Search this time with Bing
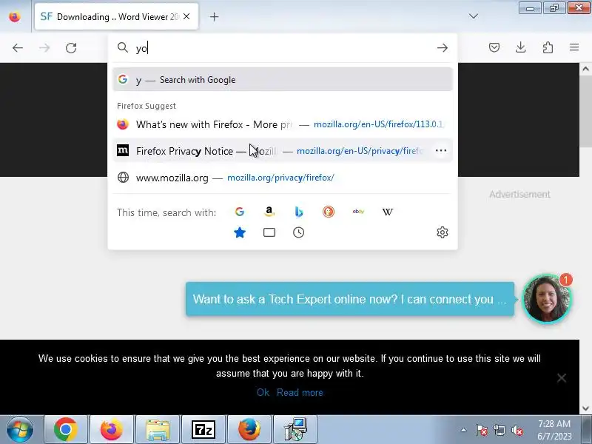The image size is (592, 444). (x=299, y=212)
